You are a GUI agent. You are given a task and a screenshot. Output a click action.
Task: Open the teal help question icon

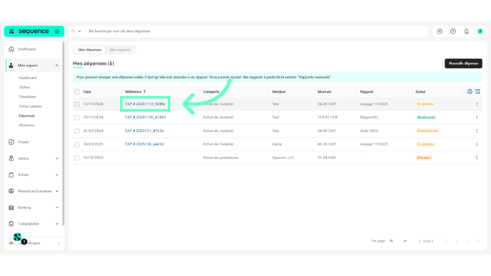tap(480, 31)
